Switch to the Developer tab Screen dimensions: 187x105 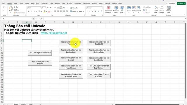point(86,3)
